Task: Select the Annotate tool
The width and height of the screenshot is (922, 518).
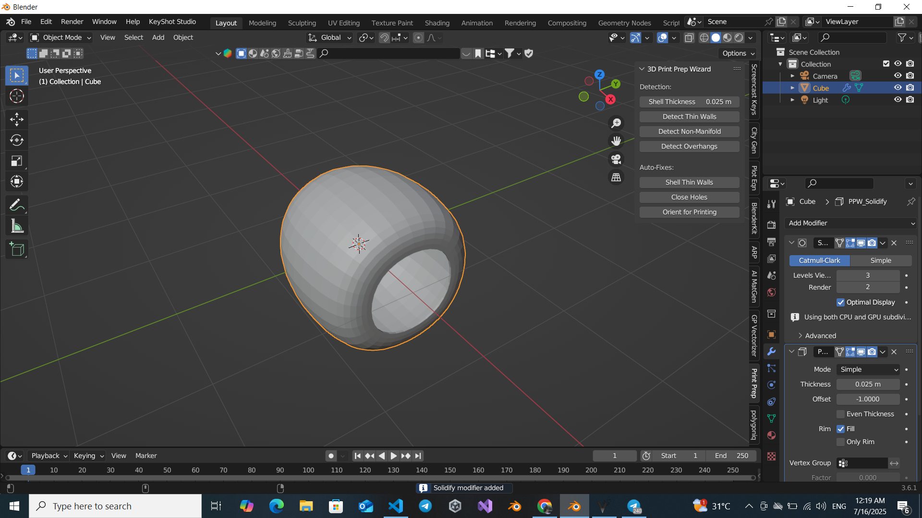Action: point(17,205)
